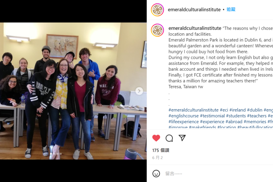Share post with paper plane icon
The image size is (273, 182).
pos(182,138)
